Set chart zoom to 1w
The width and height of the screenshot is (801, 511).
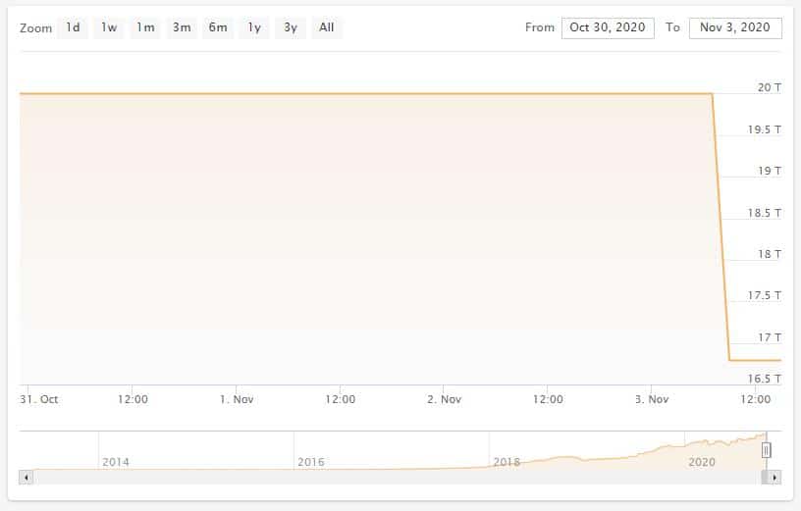point(109,27)
